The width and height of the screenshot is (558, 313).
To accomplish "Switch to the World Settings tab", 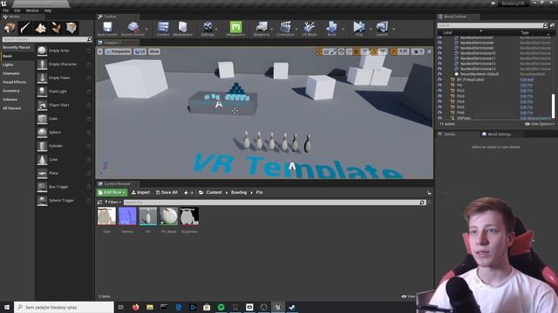I will click(x=496, y=135).
